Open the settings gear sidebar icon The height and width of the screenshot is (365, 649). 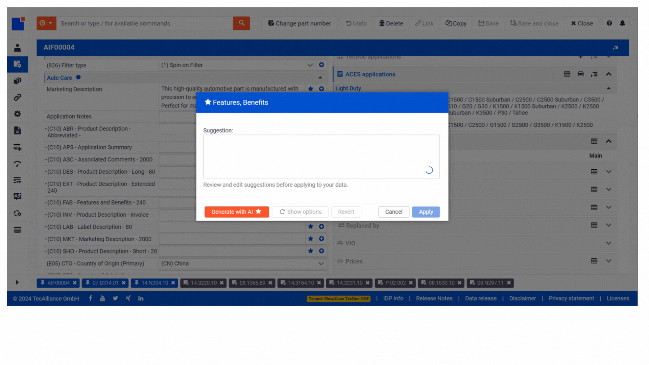point(18,114)
